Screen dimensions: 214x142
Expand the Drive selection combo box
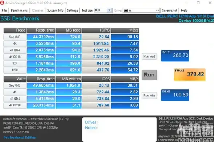141,11
